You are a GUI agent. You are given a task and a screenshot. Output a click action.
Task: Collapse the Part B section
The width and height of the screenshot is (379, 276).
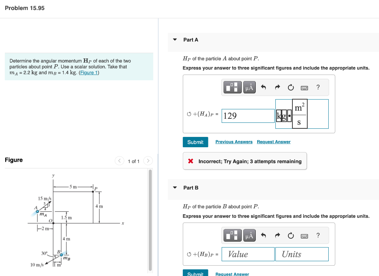coord(175,188)
